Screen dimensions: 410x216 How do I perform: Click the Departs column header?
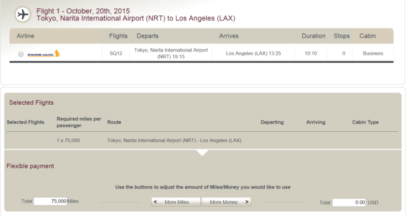click(148, 36)
